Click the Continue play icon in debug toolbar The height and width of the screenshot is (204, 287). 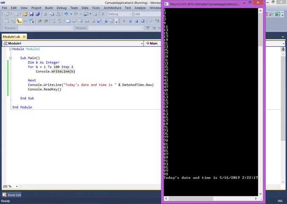pyautogui.click(x=124, y=21)
